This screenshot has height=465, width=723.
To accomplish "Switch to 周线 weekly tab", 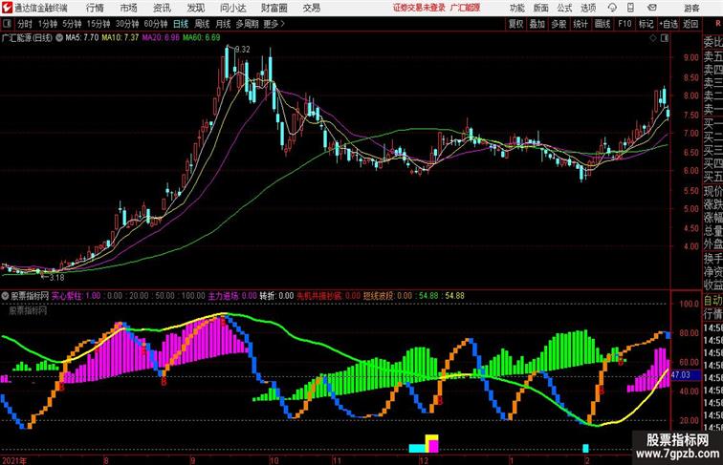I will [202, 24].
